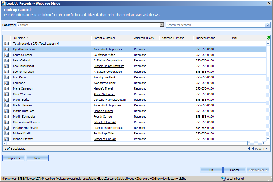273x182 pixels.
Task: Click contact icon for Martin Berka
Action: click(x=6, y=100)
